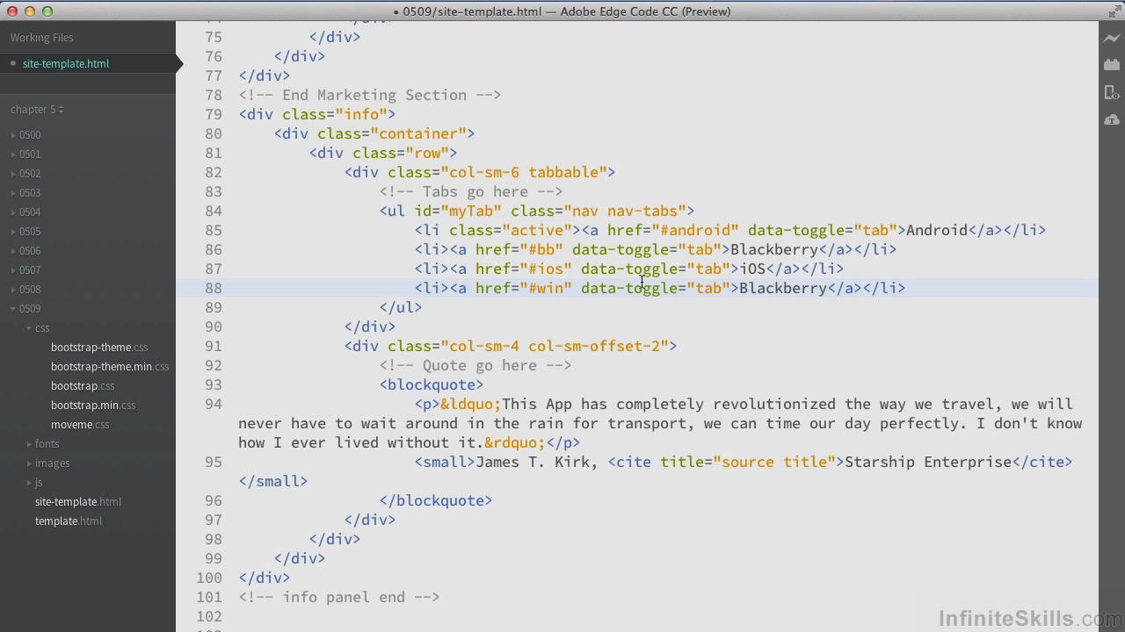Expand the 0504 folder
Viewport: 1125px width, 632px height.
point(13,212)
